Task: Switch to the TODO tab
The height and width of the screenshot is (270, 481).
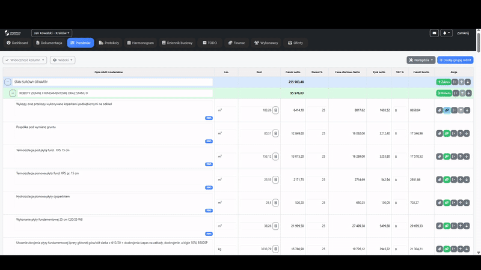Action: [x=210, y=43]
